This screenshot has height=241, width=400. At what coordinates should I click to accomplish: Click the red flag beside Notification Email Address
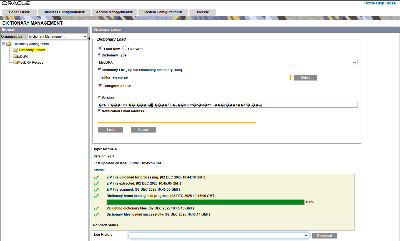(x=99, y=111)
